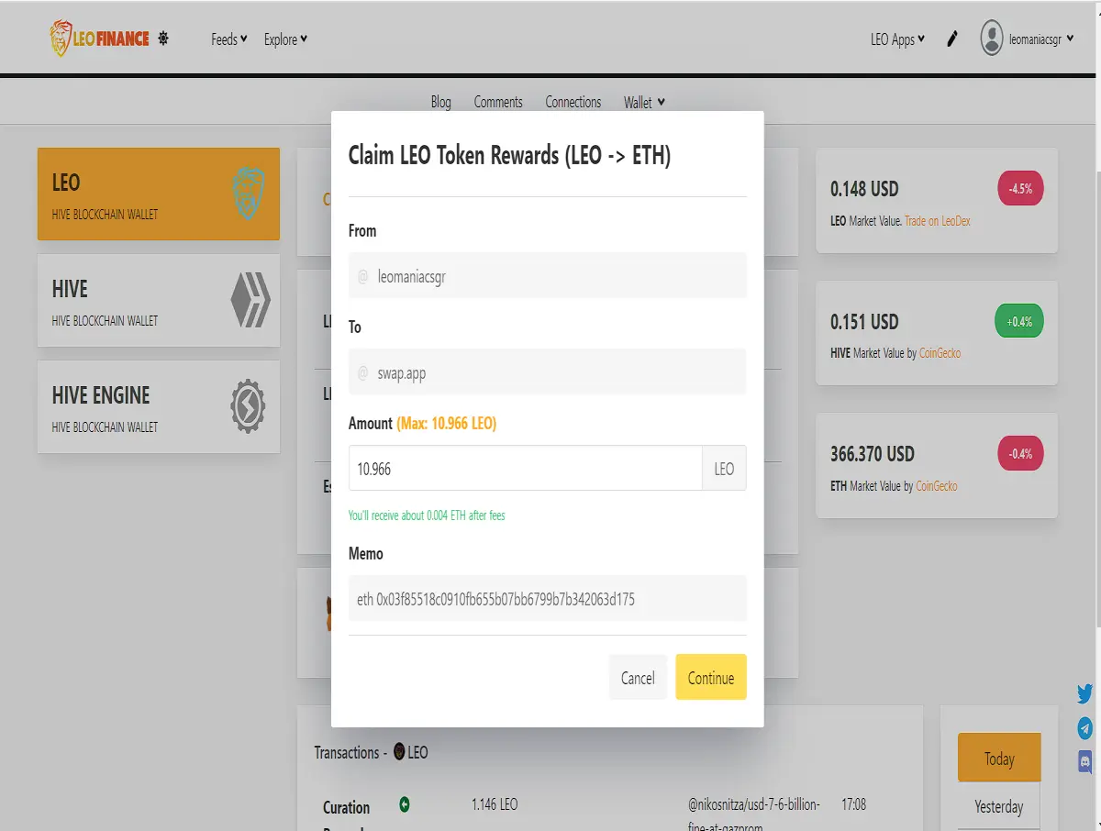
Task: Click the lion icon in the LEO wallet card
Action: pos(249,193)
